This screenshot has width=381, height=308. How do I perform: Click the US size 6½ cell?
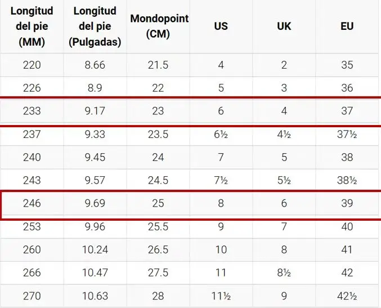click(x=221, y=135)
